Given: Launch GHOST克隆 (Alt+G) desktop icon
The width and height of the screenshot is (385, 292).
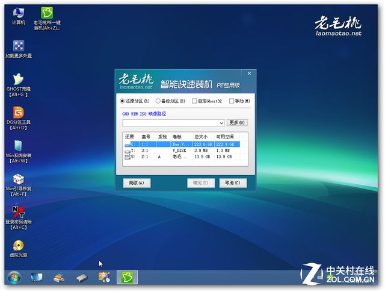Looking at the screenshot, I should [19, 85].
